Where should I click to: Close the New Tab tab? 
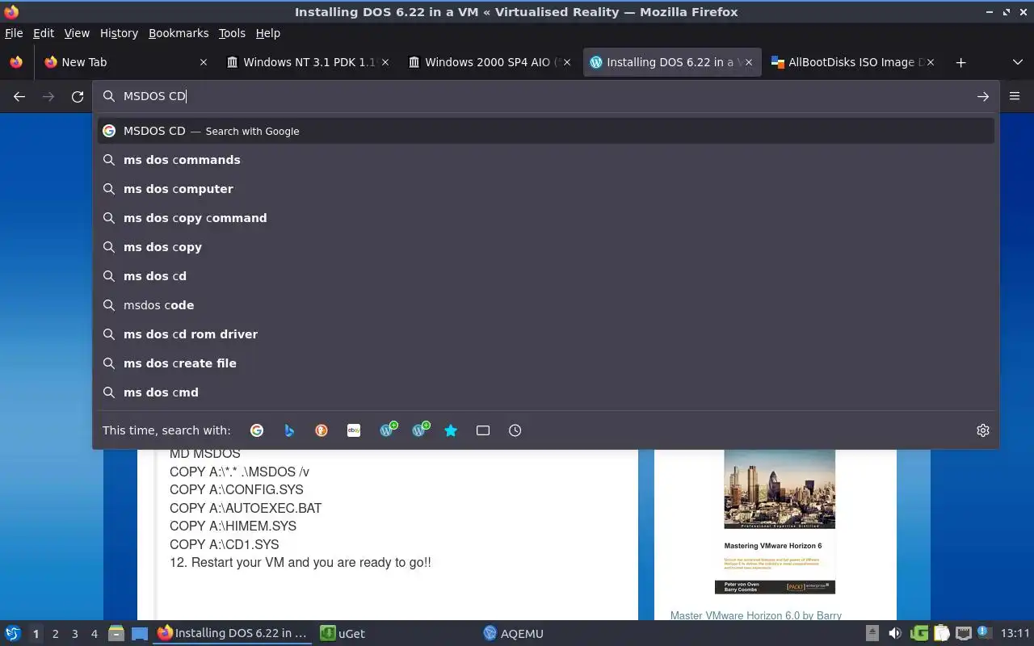tap(204, 62)
